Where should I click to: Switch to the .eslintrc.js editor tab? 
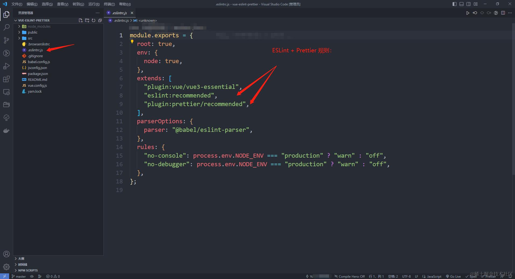coord(120,13)
